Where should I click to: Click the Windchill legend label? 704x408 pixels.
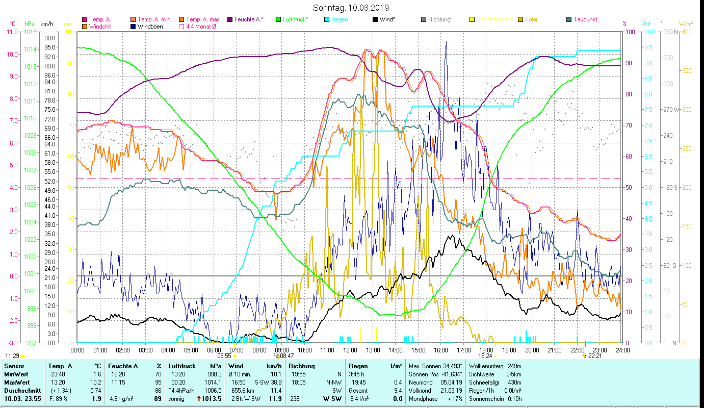(x=101, y=27)
